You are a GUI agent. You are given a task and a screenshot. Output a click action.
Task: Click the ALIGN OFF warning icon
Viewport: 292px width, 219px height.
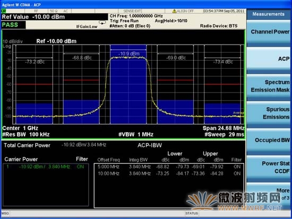click(174, 11)
